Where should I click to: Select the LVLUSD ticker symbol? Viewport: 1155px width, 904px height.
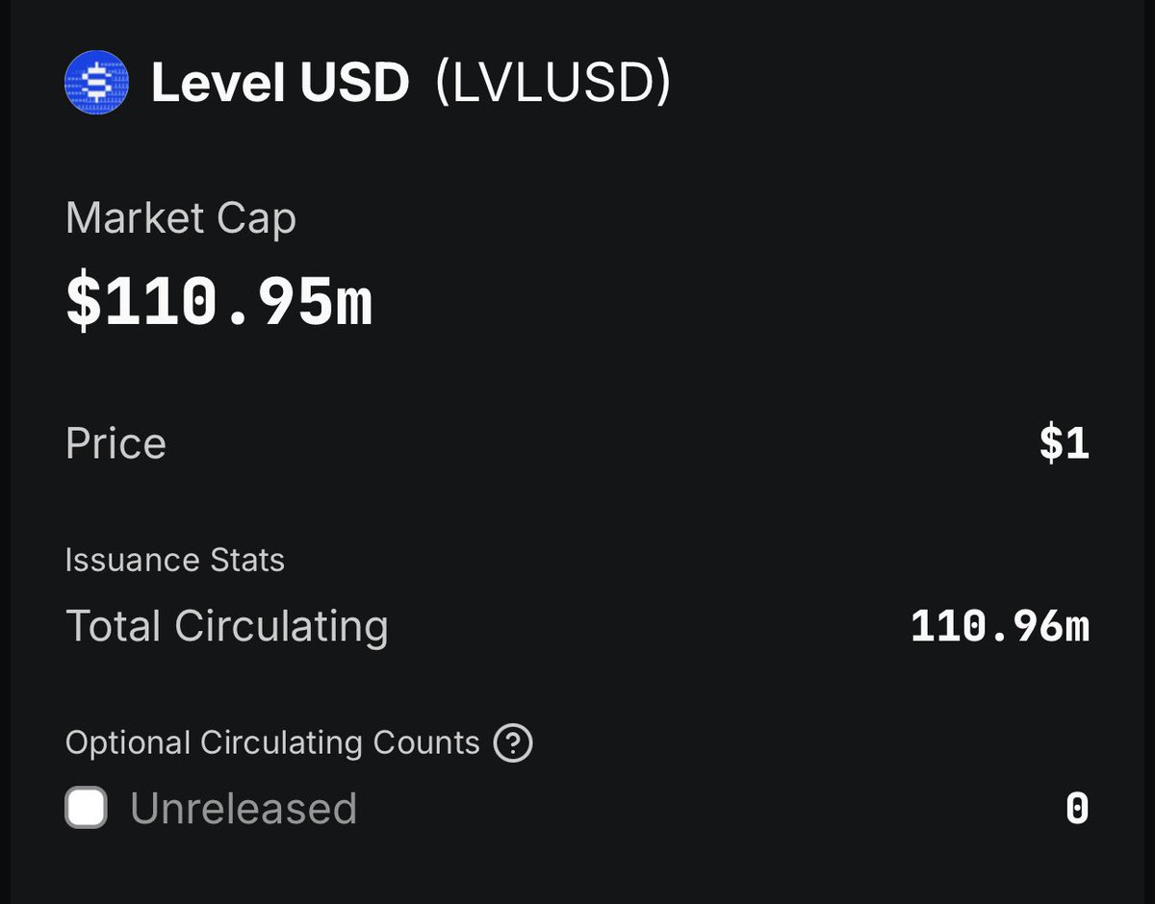pos(552,84)
